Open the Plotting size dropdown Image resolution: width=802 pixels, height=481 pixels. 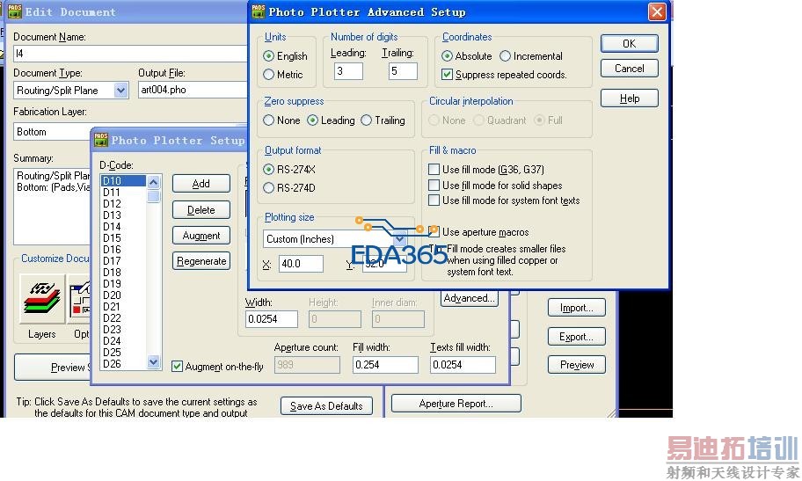click(399, 239)
